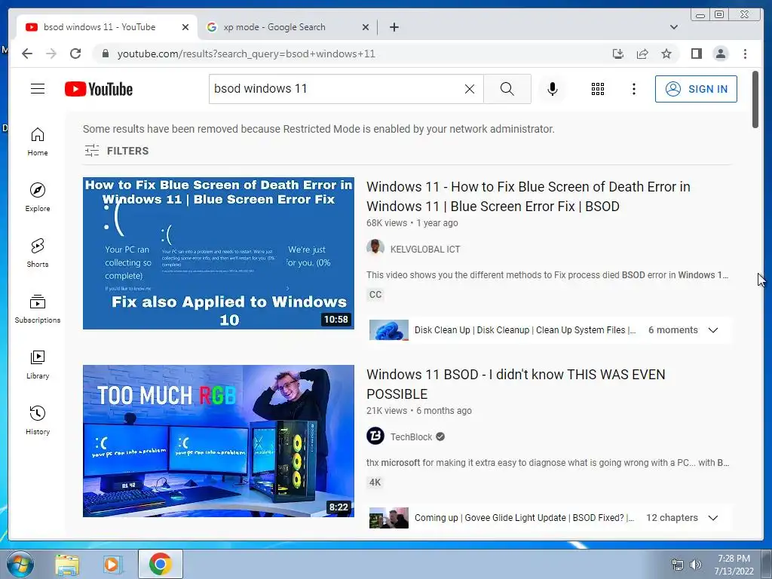Clear the search box with the X
The height and width of the screenshot is (579, 772).
pyautogui.click(x=470, y=89)
